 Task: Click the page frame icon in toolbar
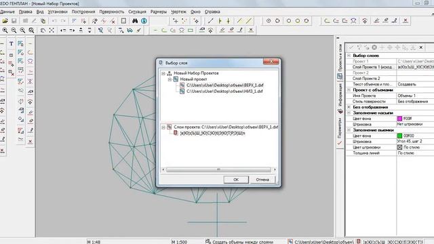point(123,21)
